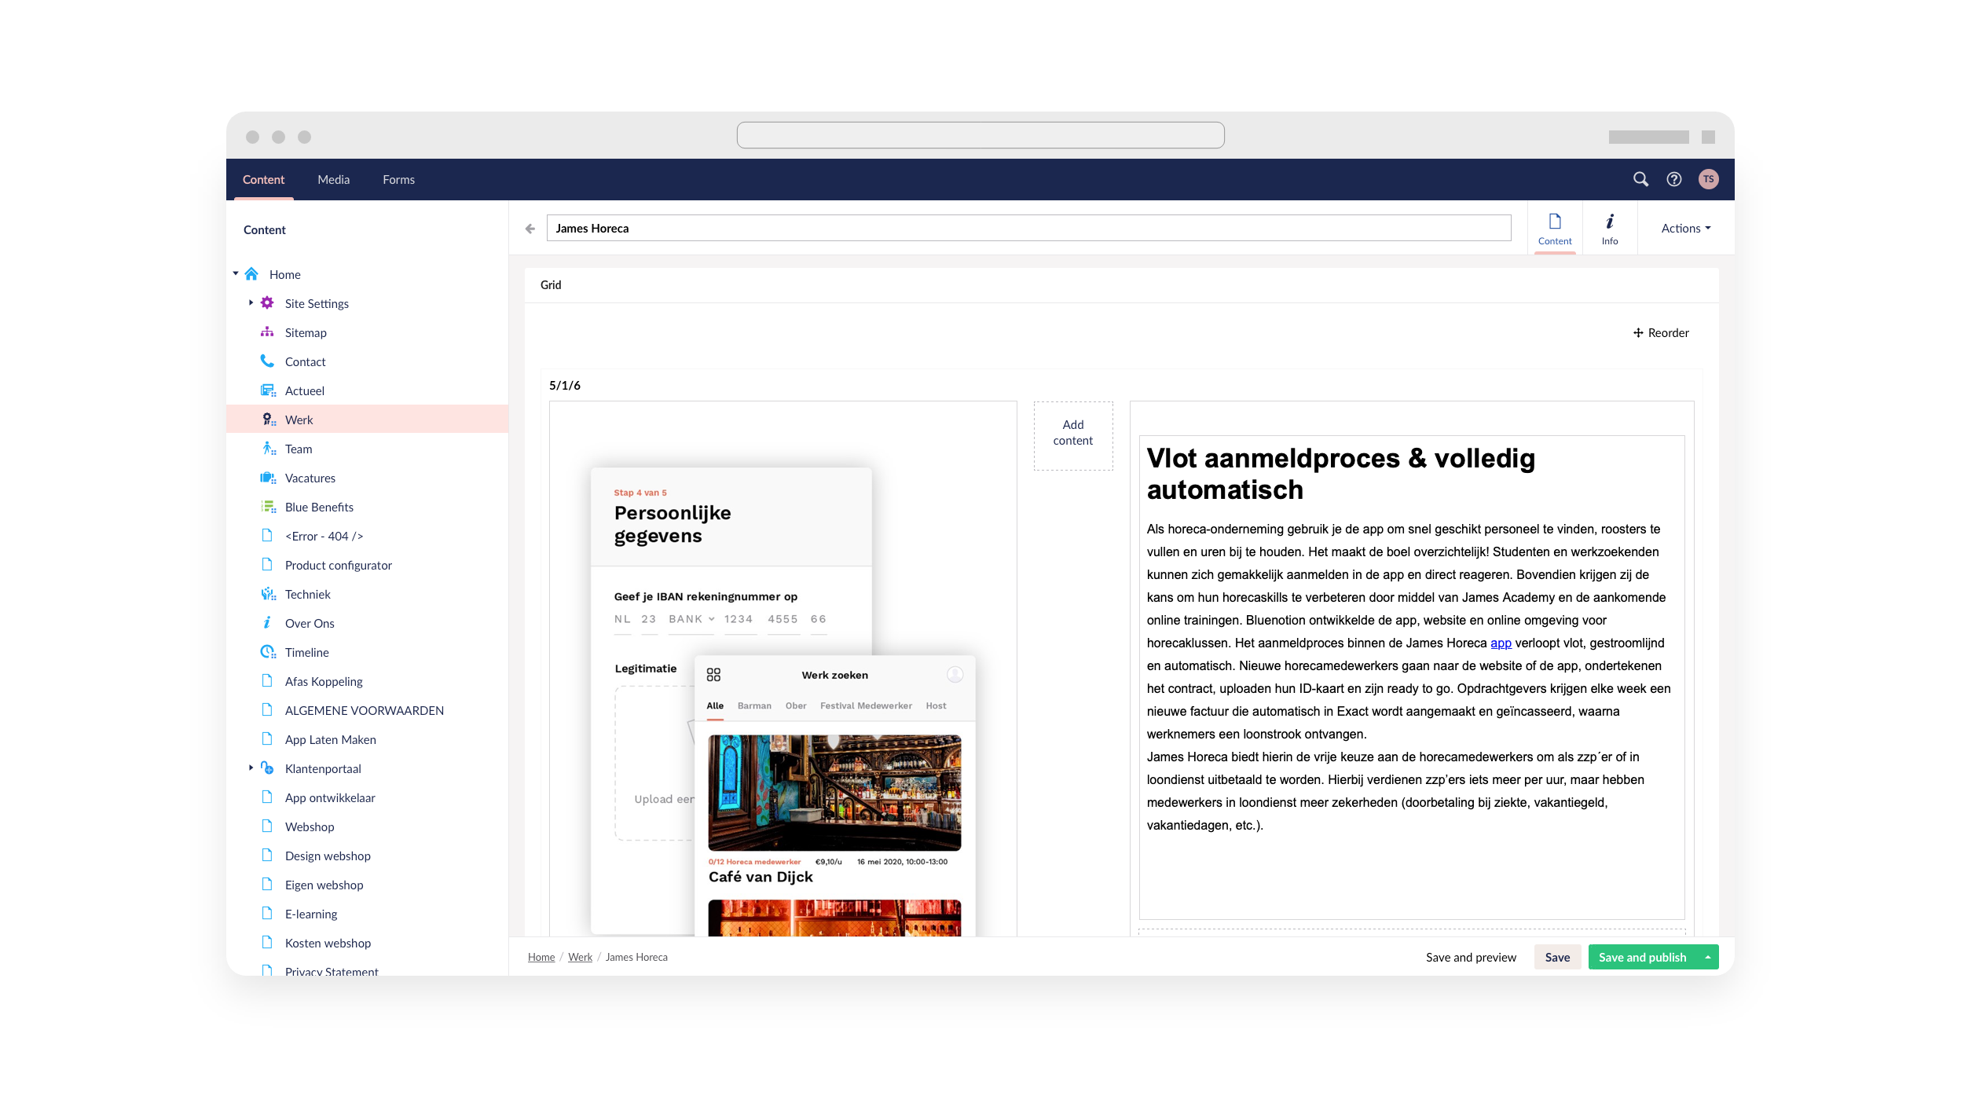
Task: Click the Site Settings gear icon
Action: click(x=267, y=303)
